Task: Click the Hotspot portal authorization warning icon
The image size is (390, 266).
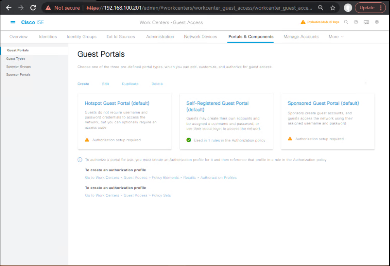Action: (87, 140)
